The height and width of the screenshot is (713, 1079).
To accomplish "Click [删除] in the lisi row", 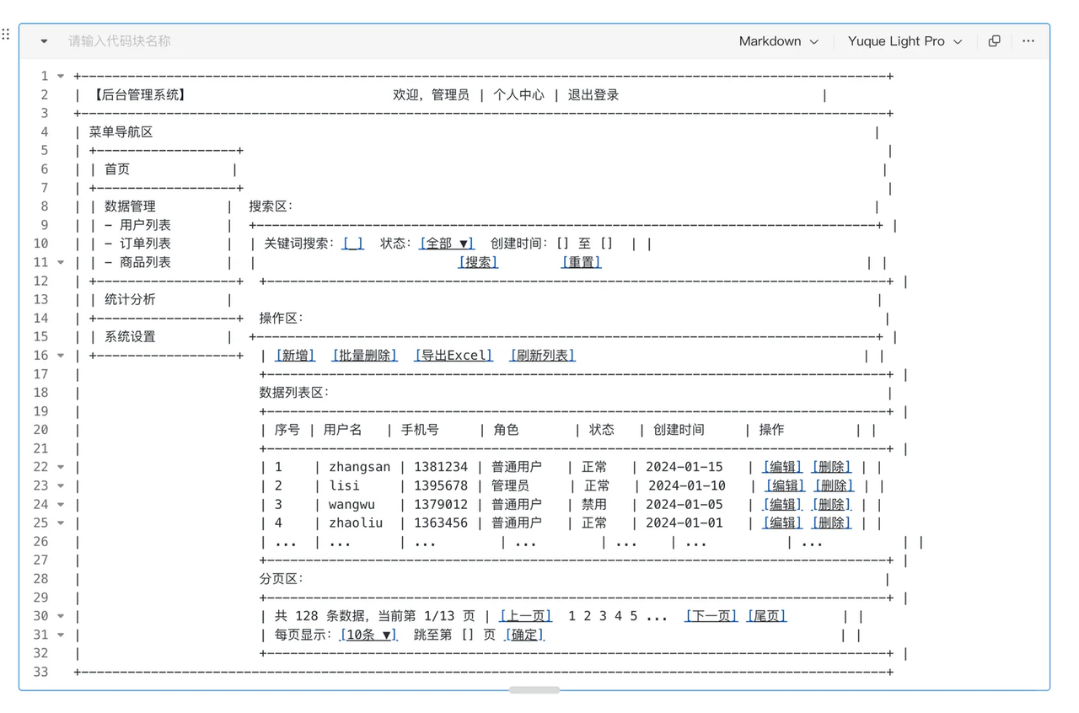I will click(835, 485).
